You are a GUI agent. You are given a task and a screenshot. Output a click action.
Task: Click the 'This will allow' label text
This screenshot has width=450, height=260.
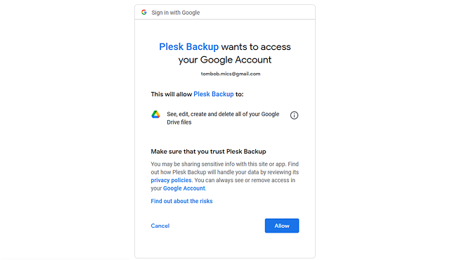click(x=172, y=94)
